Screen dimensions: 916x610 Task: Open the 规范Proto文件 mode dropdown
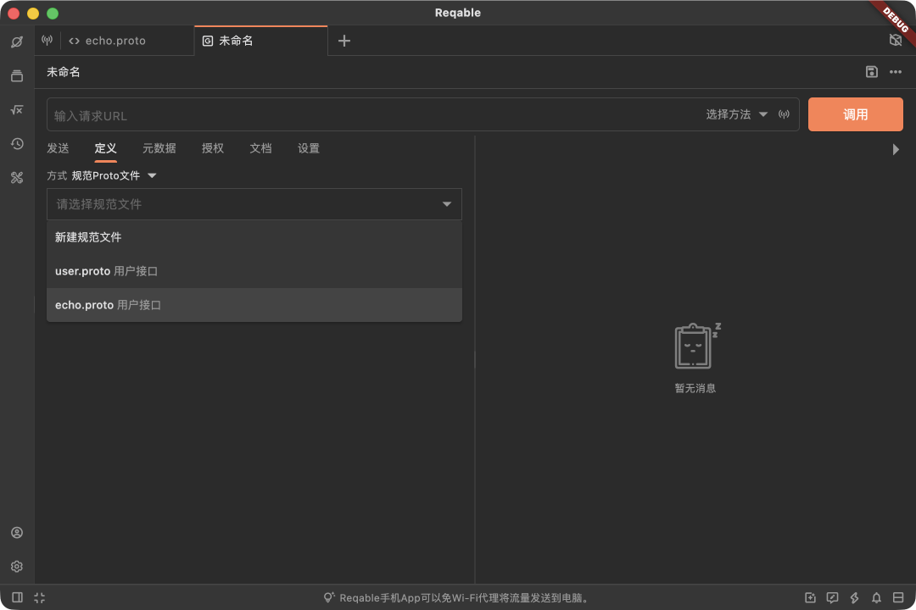(x=114, y=175)
